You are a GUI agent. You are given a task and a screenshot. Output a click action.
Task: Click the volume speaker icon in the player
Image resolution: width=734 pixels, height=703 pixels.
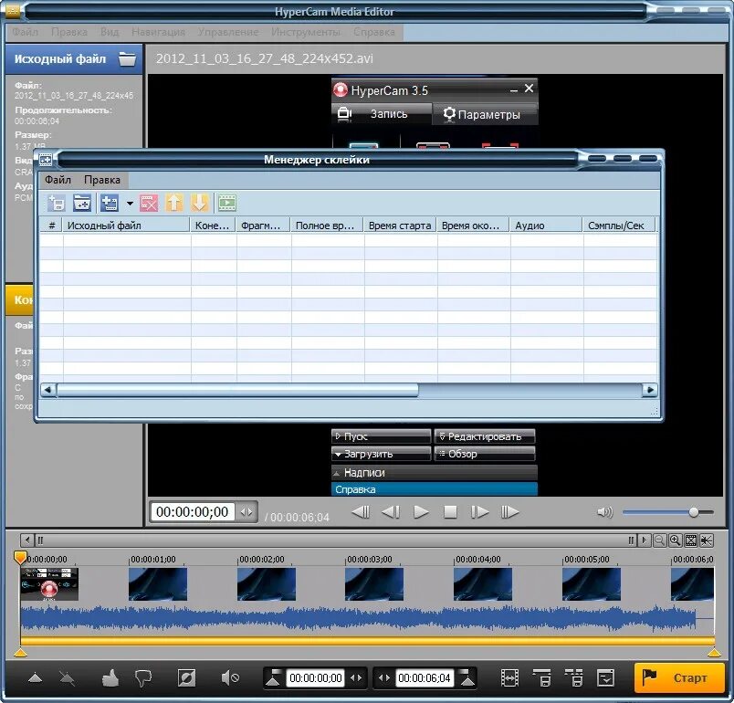604,512
